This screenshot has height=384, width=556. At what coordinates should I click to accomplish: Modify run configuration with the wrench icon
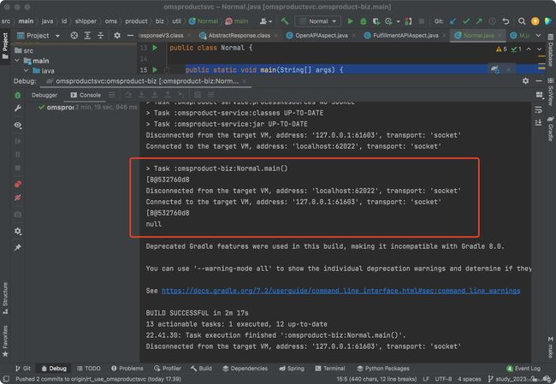[18, 108]
